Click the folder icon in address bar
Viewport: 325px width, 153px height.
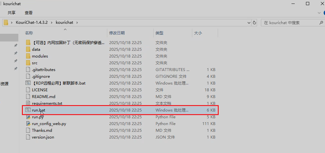click(6, 23)
